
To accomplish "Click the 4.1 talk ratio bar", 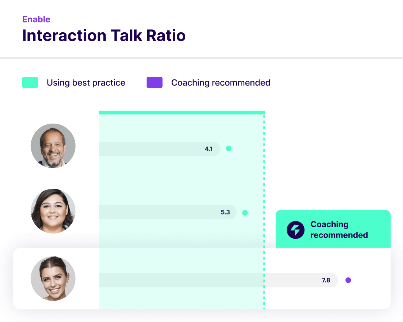I will coord(160,149).
